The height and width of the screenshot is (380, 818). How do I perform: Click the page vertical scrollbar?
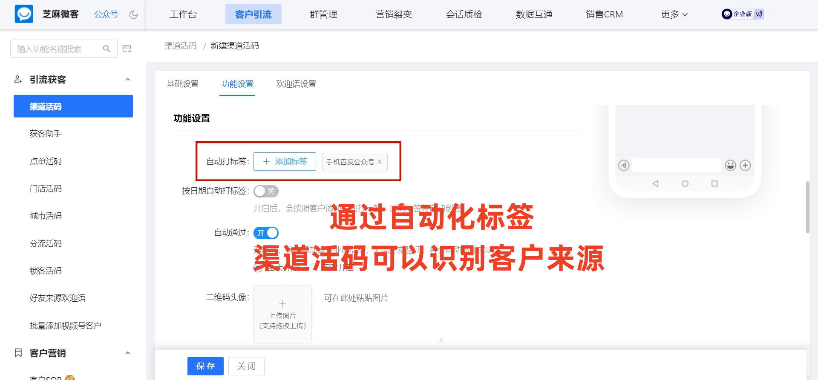[x=807, y=207]
